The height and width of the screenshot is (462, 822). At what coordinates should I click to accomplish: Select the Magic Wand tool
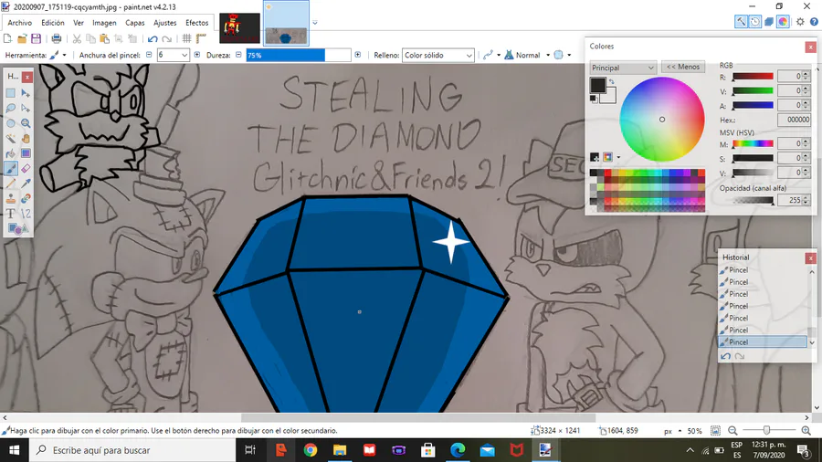[10, 139]
